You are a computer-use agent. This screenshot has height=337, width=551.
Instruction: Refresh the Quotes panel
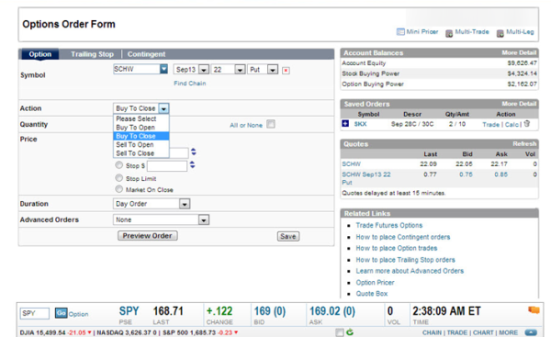coord(524,144)
